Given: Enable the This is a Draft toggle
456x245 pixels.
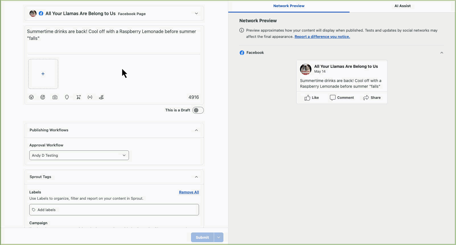Looking at the screenshot, I should click(x=198, y=110).
